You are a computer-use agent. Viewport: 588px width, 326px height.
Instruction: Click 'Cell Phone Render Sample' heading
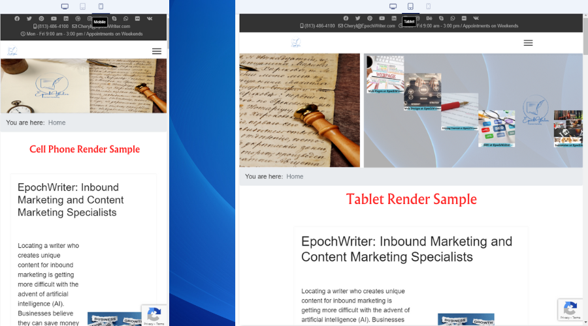84,149
